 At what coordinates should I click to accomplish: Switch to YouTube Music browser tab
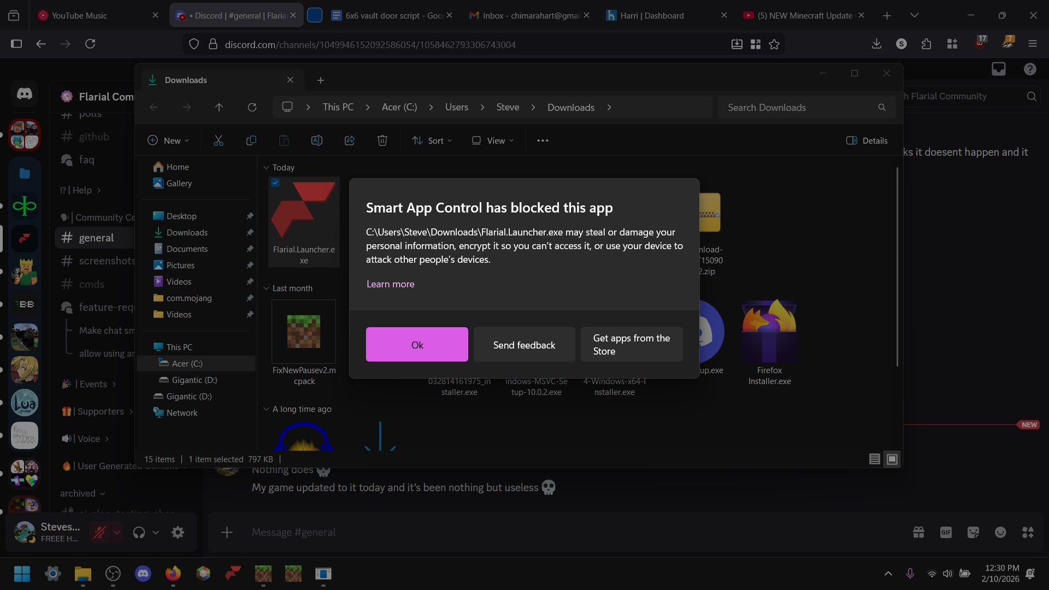pyautogui.click(x=79, y=15)
